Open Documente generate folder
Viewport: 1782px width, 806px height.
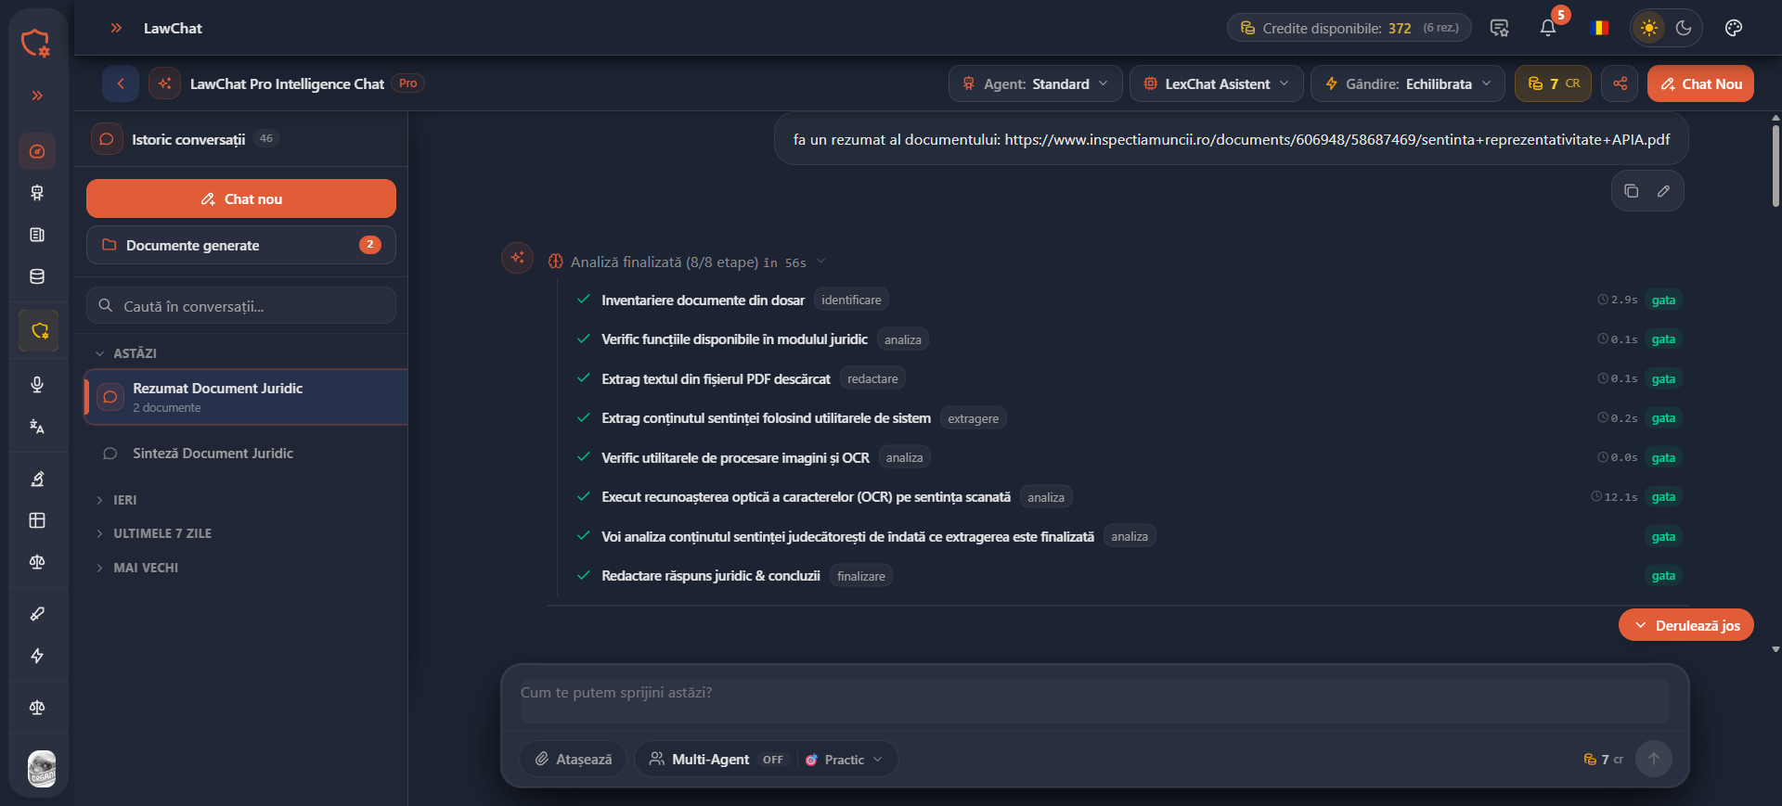241,245
